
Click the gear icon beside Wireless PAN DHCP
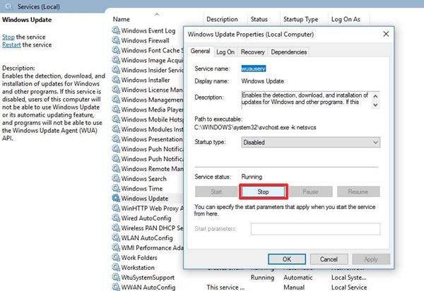point(116,228)
